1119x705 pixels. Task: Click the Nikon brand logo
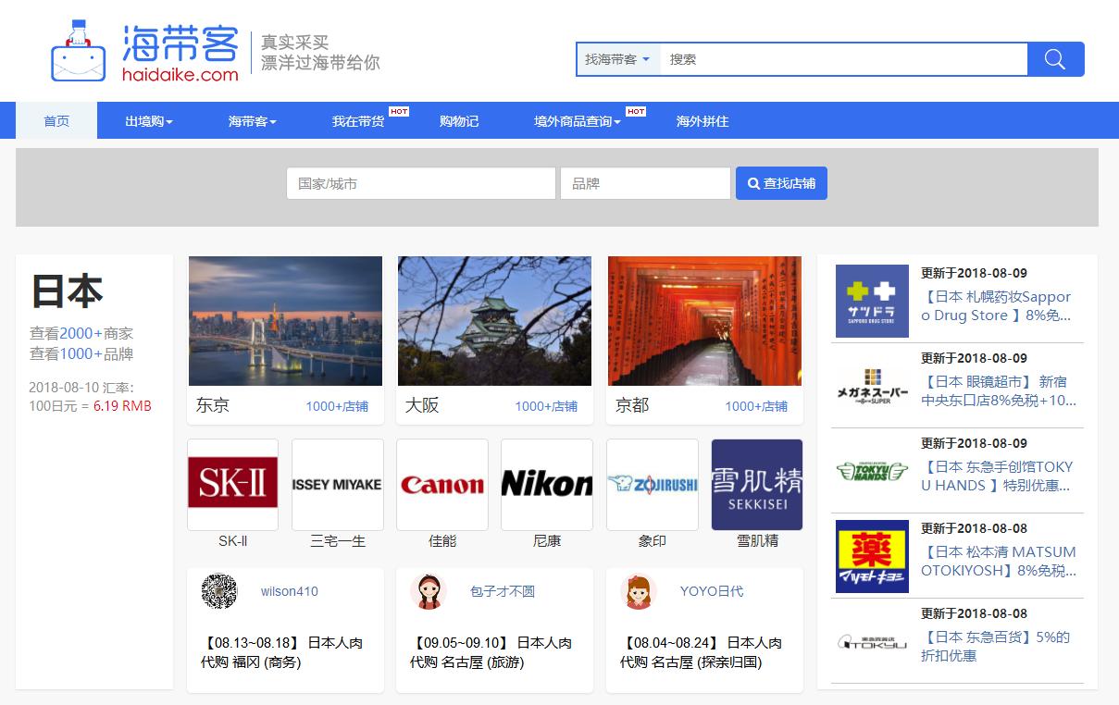pyautogui.click(x=546, y=484)
